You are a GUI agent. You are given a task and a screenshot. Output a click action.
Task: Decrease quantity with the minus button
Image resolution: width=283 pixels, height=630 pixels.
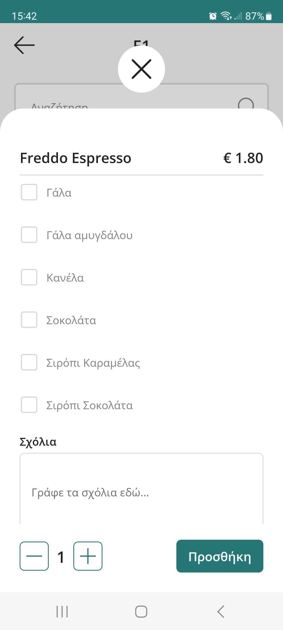34,556
